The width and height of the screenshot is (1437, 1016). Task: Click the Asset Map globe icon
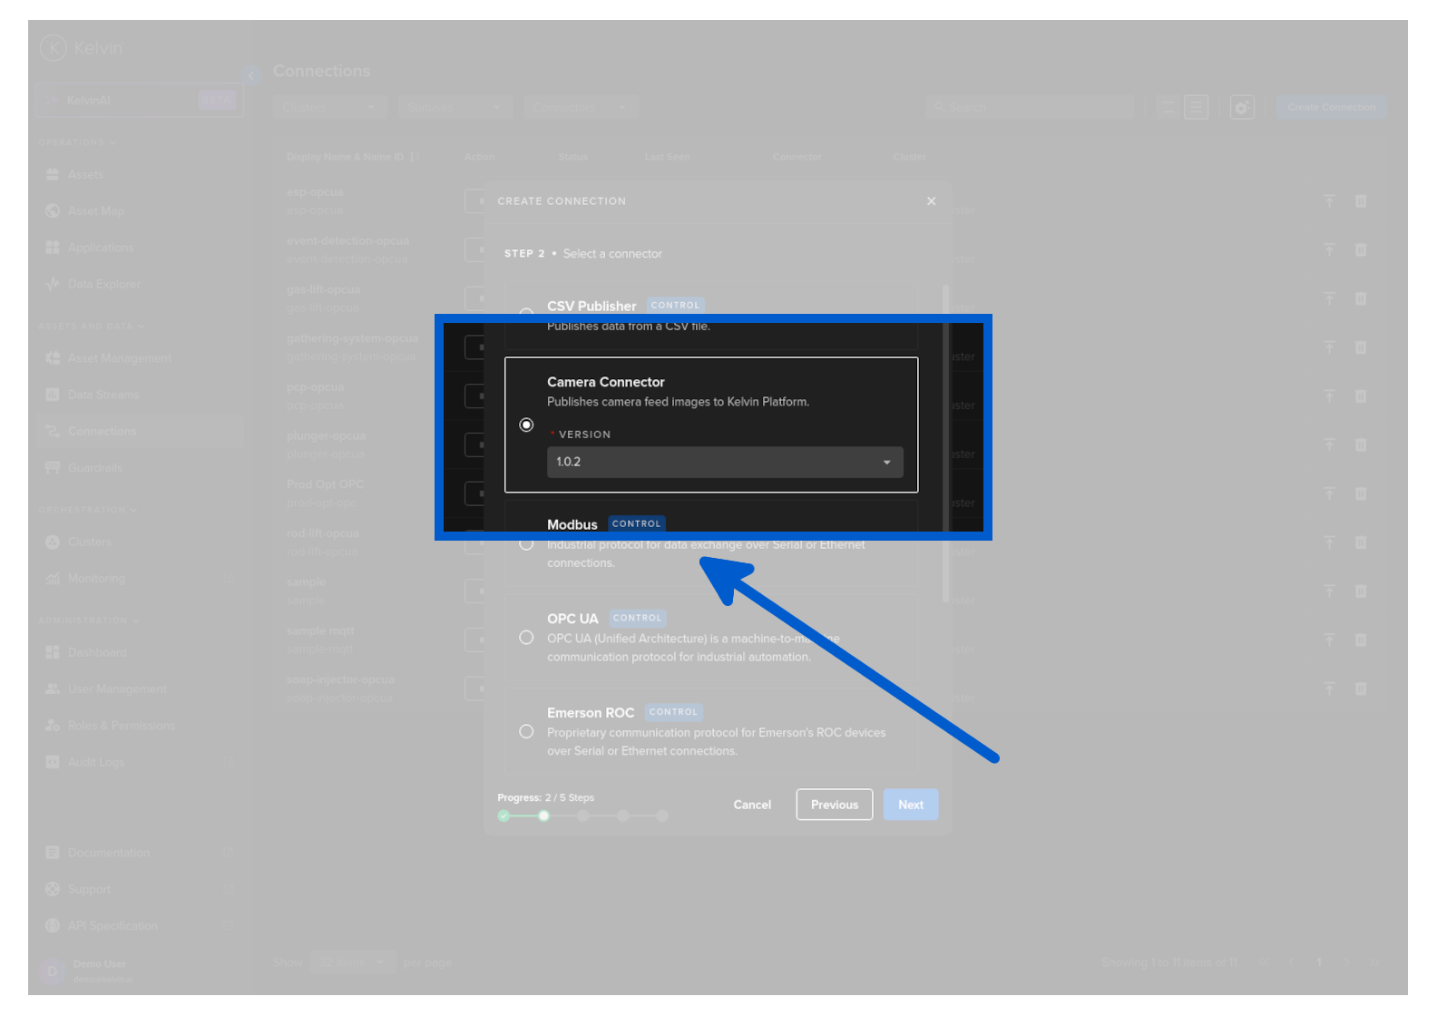53,211
